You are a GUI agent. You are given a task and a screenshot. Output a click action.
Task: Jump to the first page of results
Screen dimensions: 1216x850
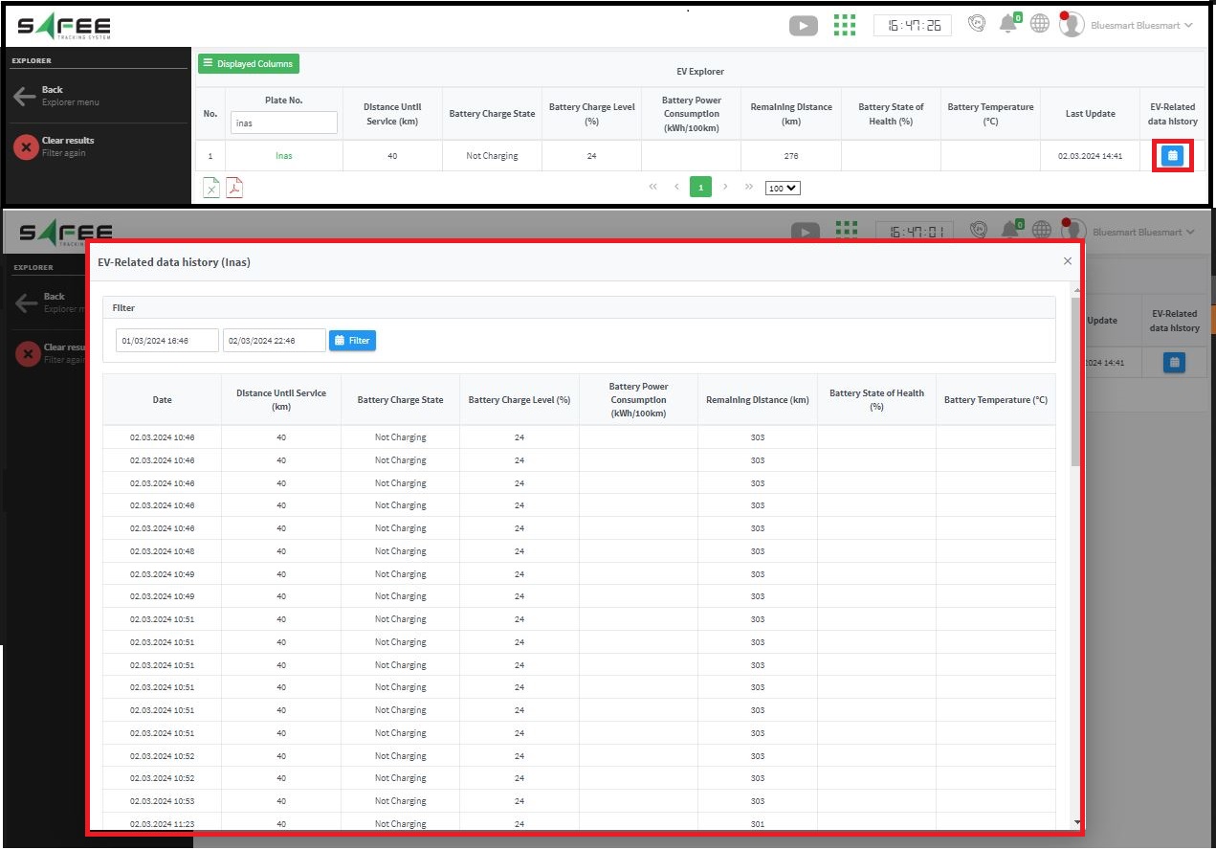click(x=653, y=188)
